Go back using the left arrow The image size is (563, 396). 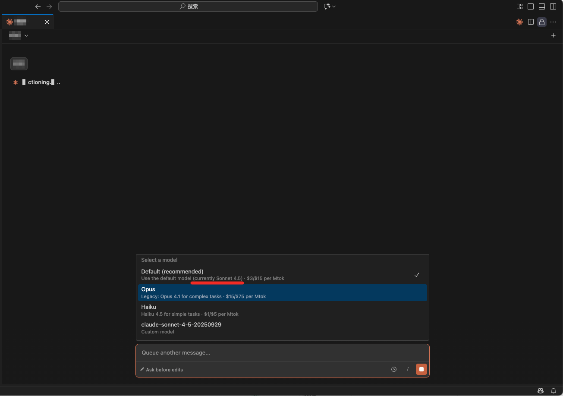point(38,6)
